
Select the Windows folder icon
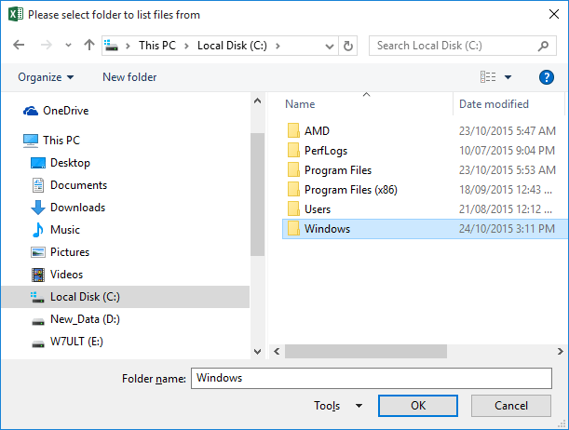(293, 228)
